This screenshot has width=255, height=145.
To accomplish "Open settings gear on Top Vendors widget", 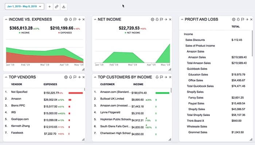I will [x=66, y=77].
